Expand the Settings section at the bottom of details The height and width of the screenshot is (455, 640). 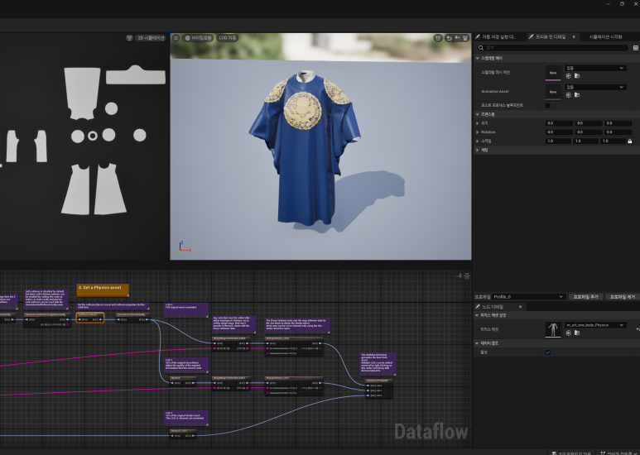[x=478, y=150]
